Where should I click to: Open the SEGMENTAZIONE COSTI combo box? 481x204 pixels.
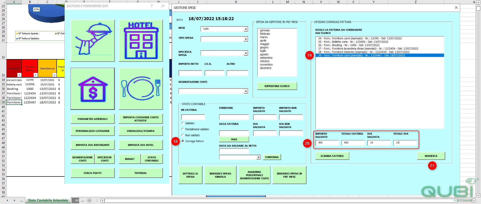246,91
